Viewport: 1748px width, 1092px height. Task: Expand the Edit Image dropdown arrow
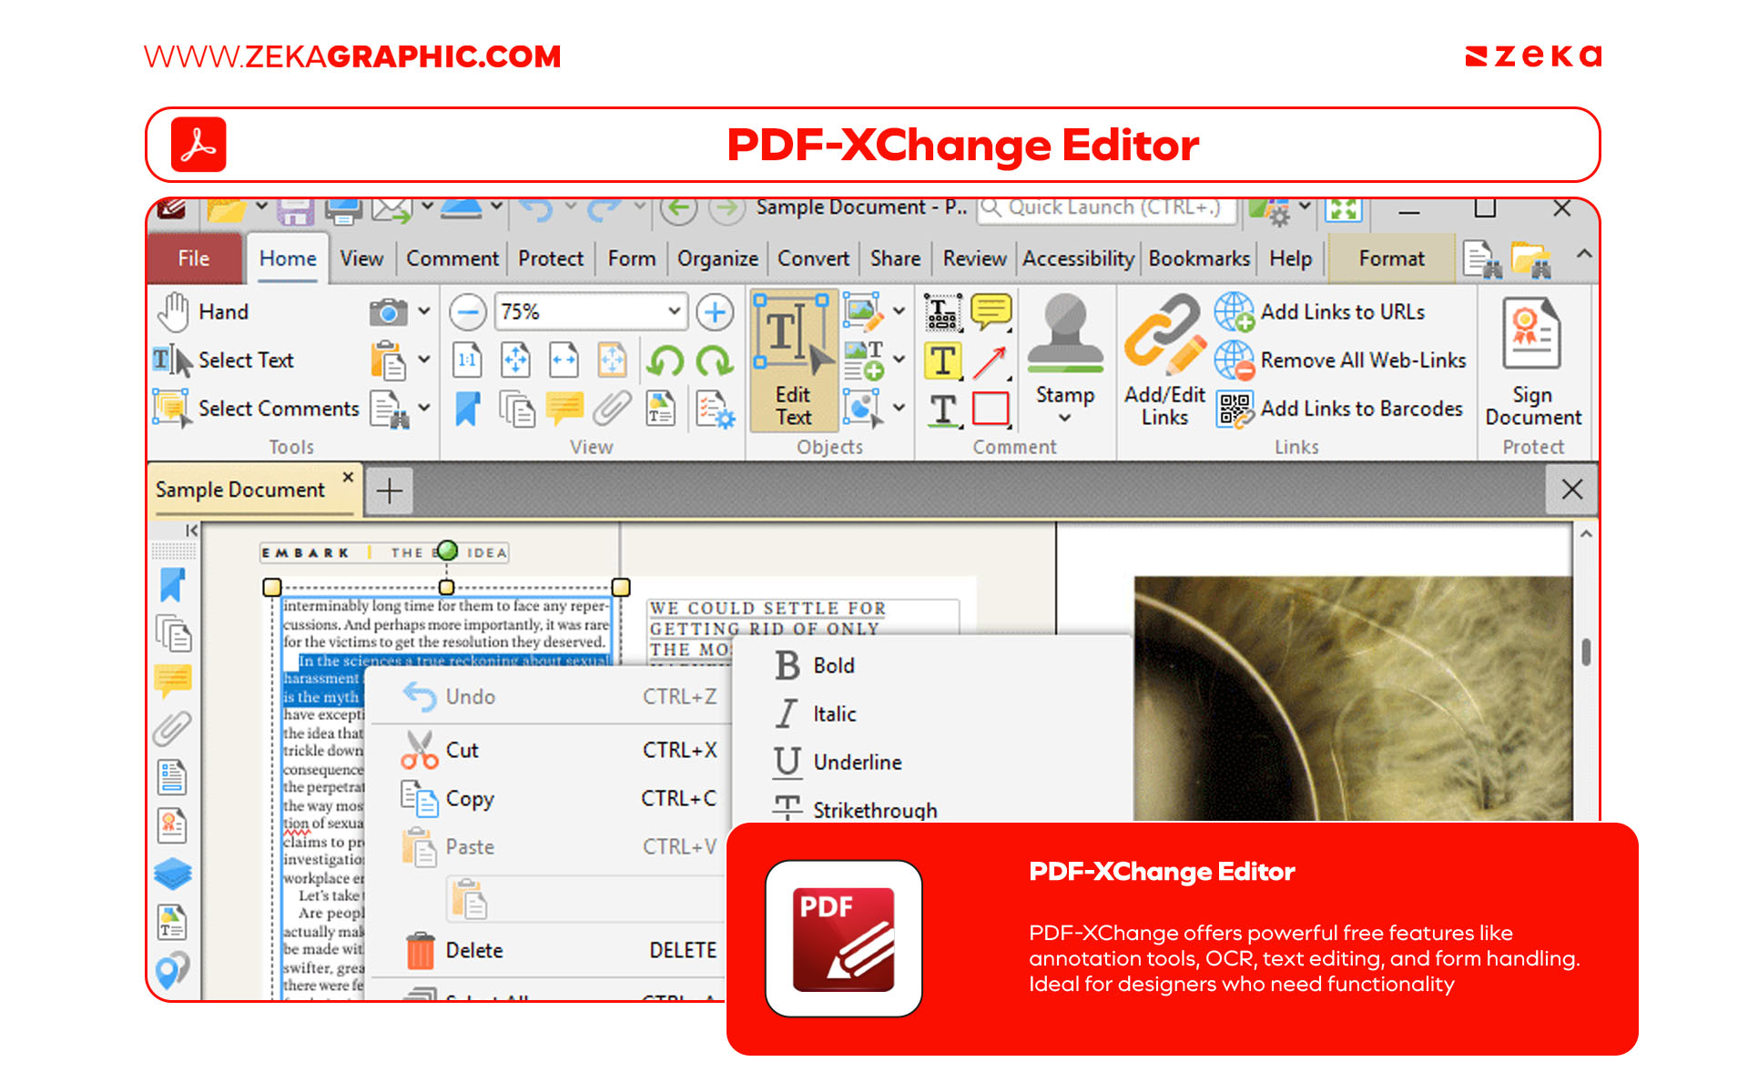pyautogui.click(x=899, y=312)
